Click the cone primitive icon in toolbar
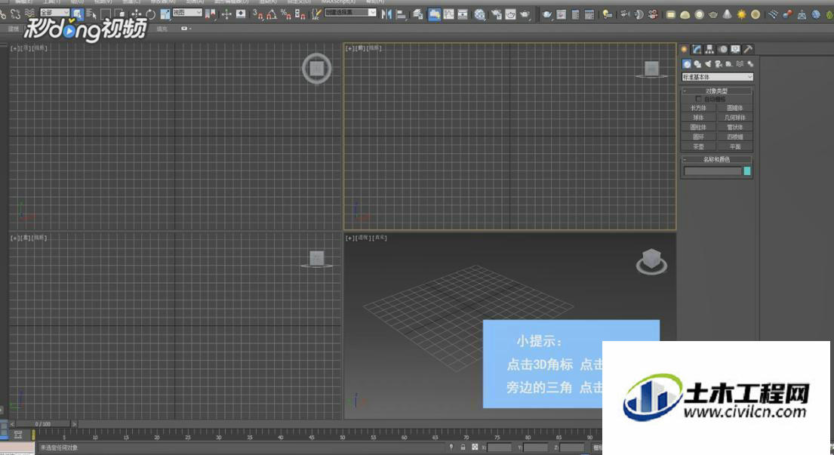This screenshot has height=455, width=834. tap(727, 14)
